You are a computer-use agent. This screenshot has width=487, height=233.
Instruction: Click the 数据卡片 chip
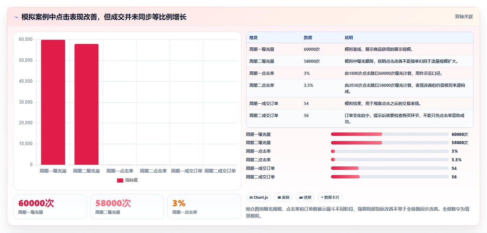click(330, 197)
